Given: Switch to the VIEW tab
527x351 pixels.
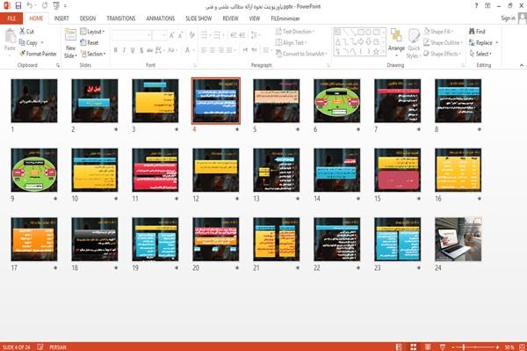Looking at the screenshot, I should click(255, 18).
